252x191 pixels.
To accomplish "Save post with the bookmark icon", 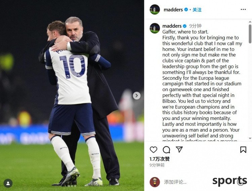I will point(243,150).
